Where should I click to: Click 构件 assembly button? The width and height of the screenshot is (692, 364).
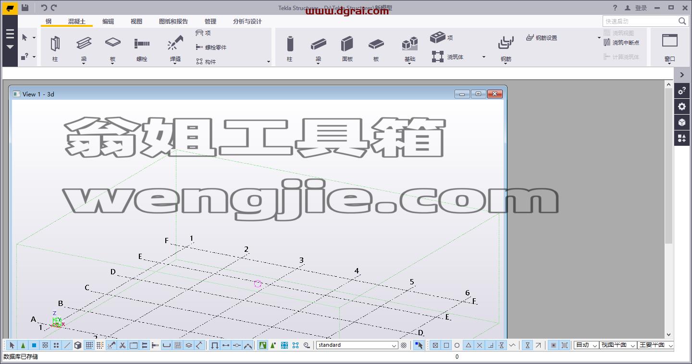point(206,61)
